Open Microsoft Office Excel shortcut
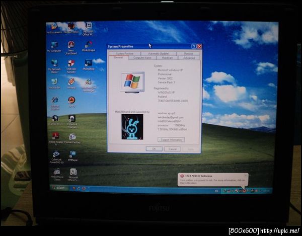This screenshot has height=236, width=302. (73, 175)
